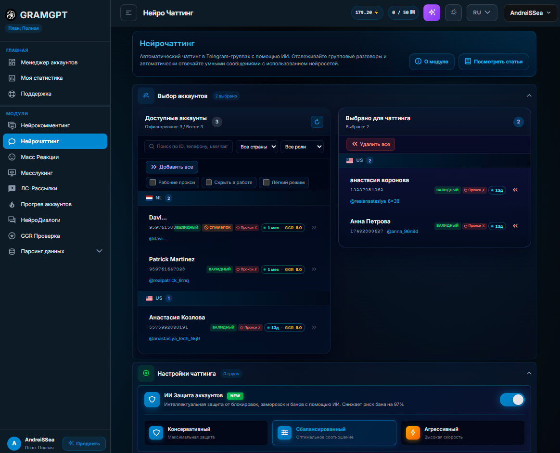The height and width of the screenshot is (453, 560).
Task: Open the RU language dropdown
Action: tap(482, 13)
